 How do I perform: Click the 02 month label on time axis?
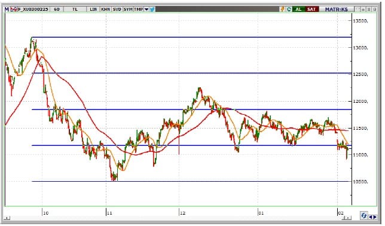[341, 213]
